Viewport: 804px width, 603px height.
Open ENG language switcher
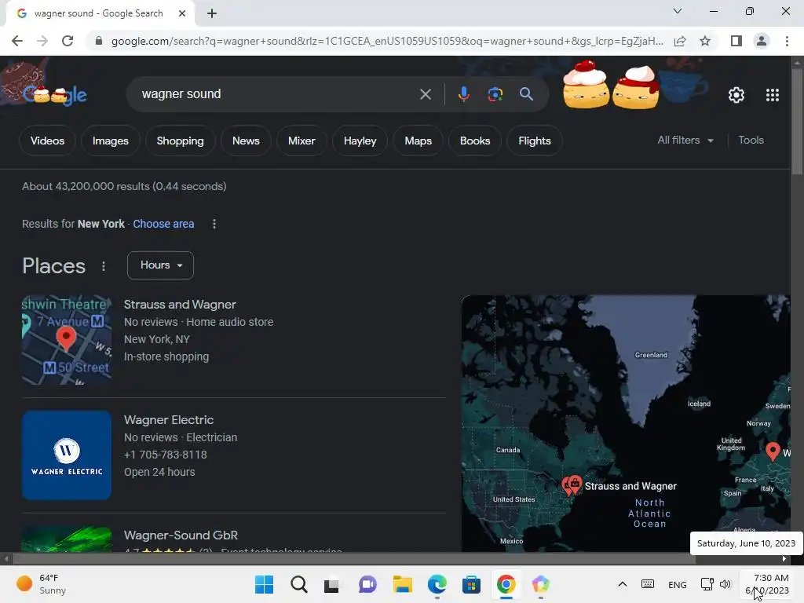[x=678, y=584]
